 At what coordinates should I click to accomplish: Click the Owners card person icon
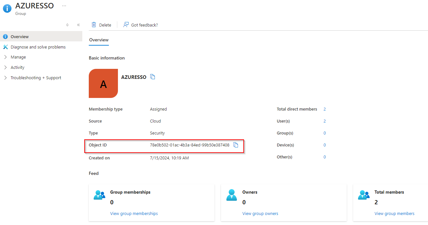pos(232,195)
